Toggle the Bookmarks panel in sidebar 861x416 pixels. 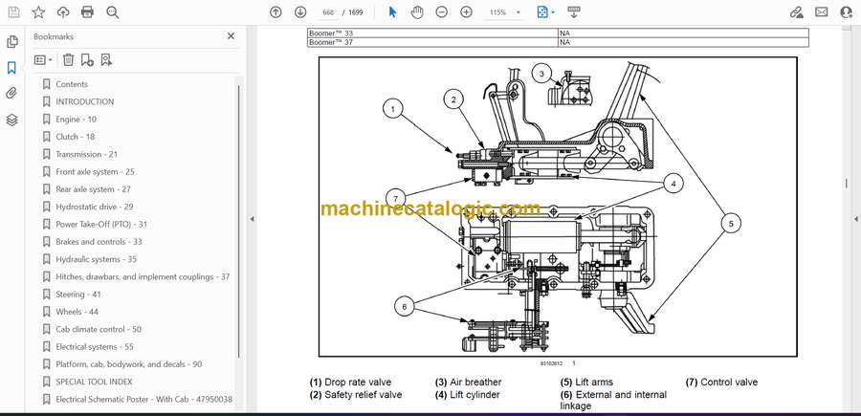(11, 68)
